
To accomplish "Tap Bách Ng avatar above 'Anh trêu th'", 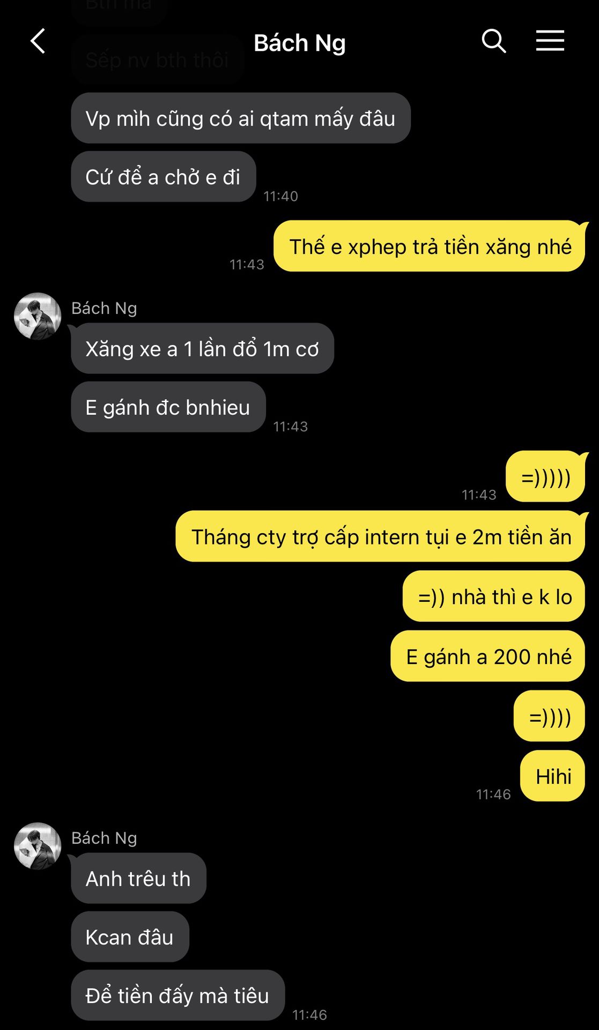I will pyautogui.click(x=38, y=846).
